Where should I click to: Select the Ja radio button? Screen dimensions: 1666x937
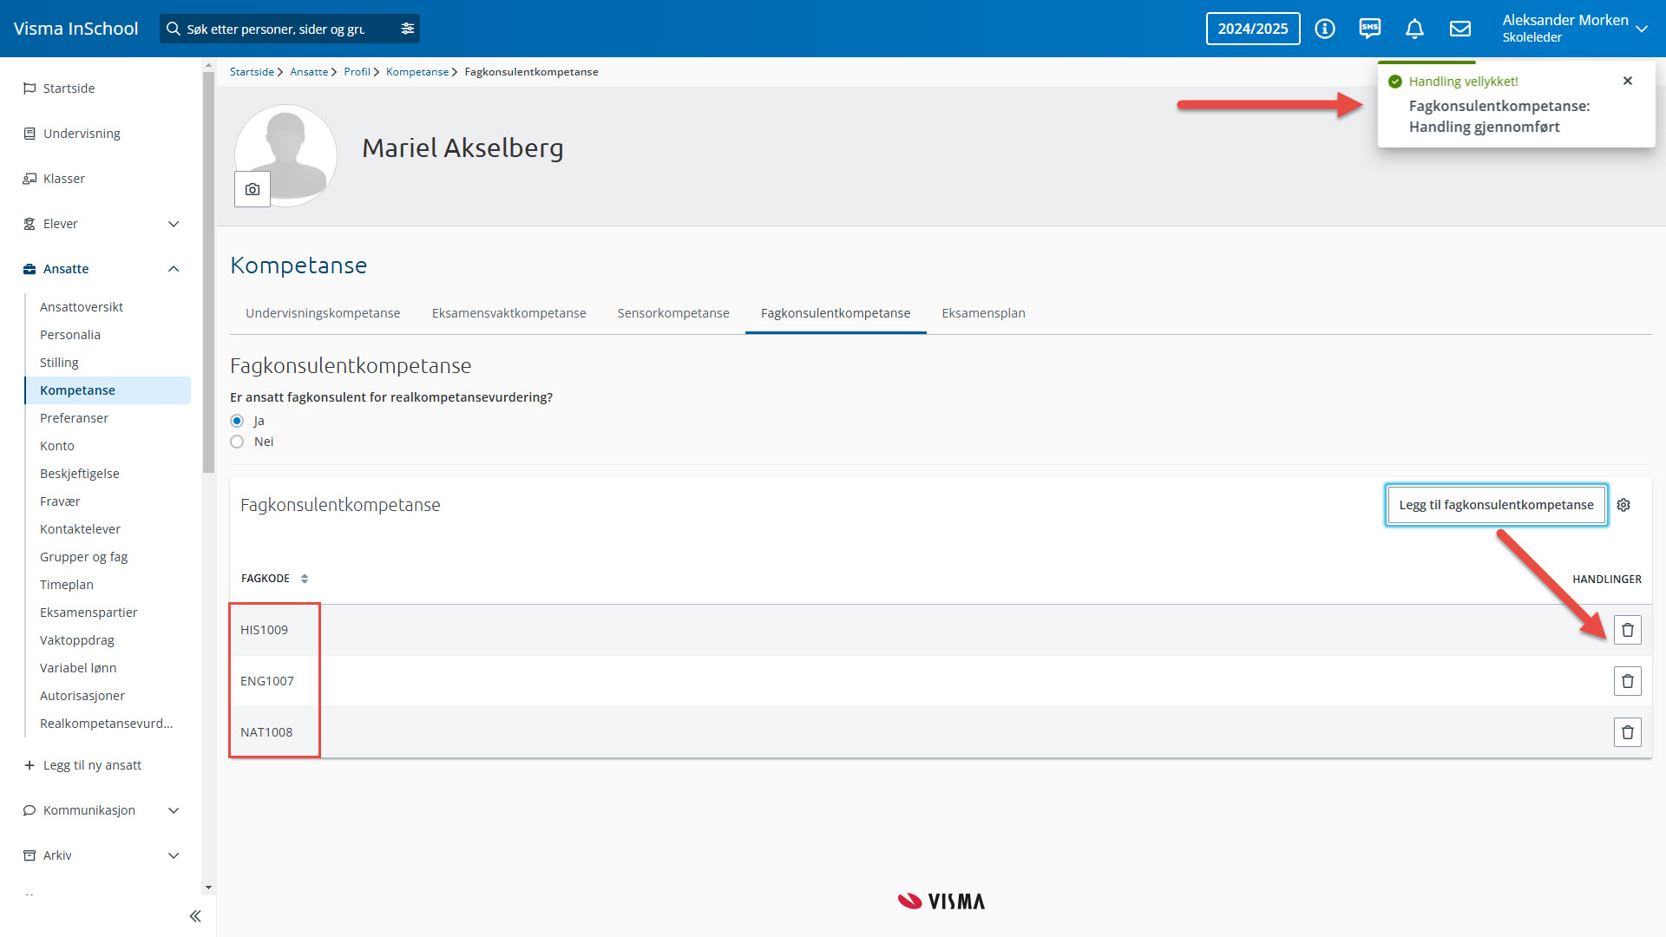pyautogui.click(x=237, y=421)
